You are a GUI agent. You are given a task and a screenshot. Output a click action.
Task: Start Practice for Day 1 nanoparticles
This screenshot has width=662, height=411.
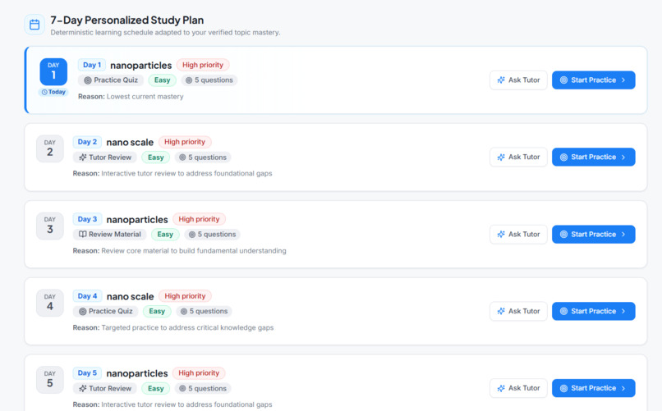pyautogui.click(x=594, y=80)
